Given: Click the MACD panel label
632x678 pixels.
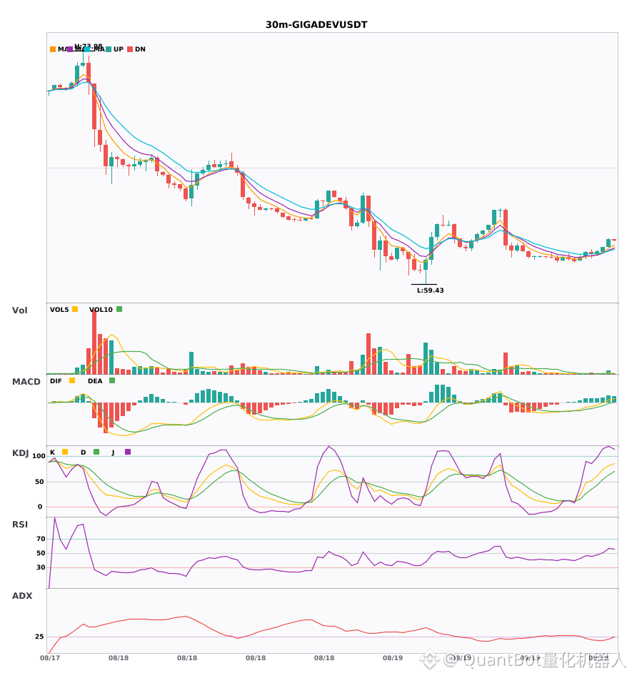Looking at the screenshot, I should click(x=26, y=382).
